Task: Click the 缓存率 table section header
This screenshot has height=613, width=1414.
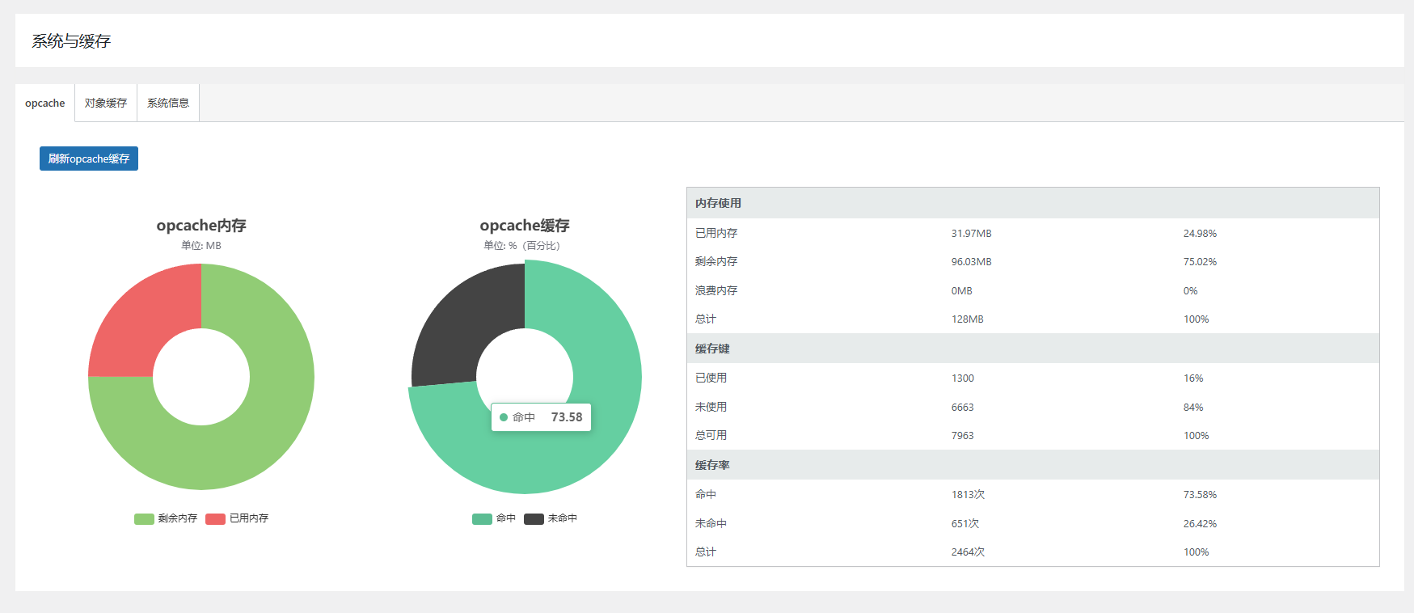Action: (x=1033, y=465)
